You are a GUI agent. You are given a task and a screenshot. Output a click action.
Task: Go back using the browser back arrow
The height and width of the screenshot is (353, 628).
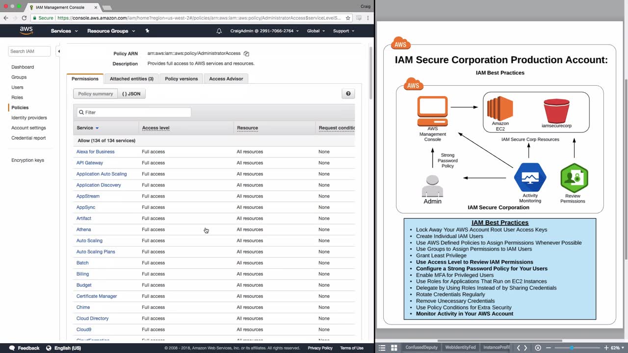click(5, 18)
